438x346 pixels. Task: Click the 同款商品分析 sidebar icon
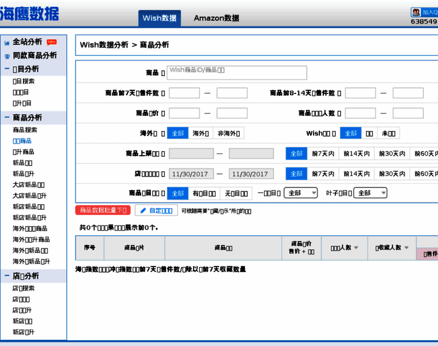pyautogui.click(x=7, y=56)
